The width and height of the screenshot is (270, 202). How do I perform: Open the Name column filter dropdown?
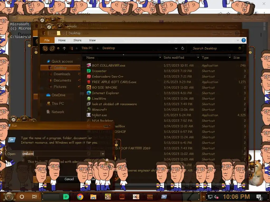[x=160, y=58]
